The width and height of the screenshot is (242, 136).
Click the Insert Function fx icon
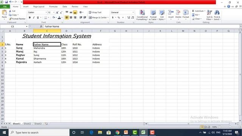click(x=41, y=26)
